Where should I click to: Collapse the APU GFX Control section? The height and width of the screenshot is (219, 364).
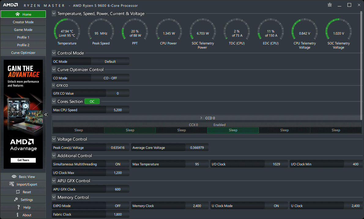pos(54,181)
